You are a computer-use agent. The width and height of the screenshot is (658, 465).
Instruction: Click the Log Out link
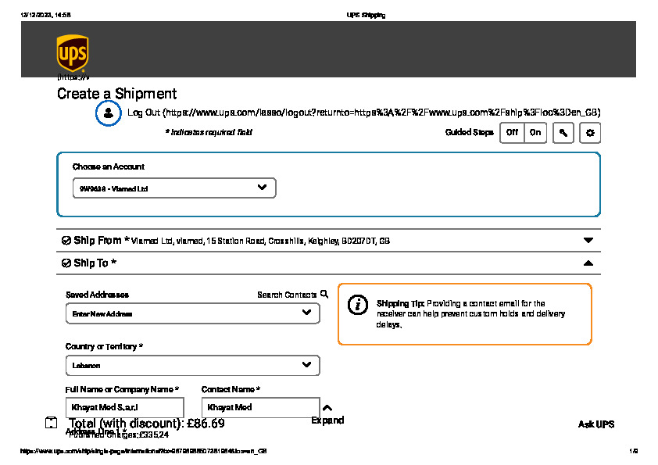(x=363, y=113)
